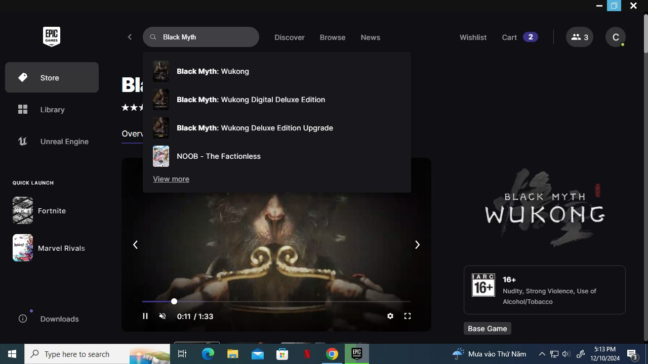
Task: Open the friends list icon
Action: (x=579, y=37)
